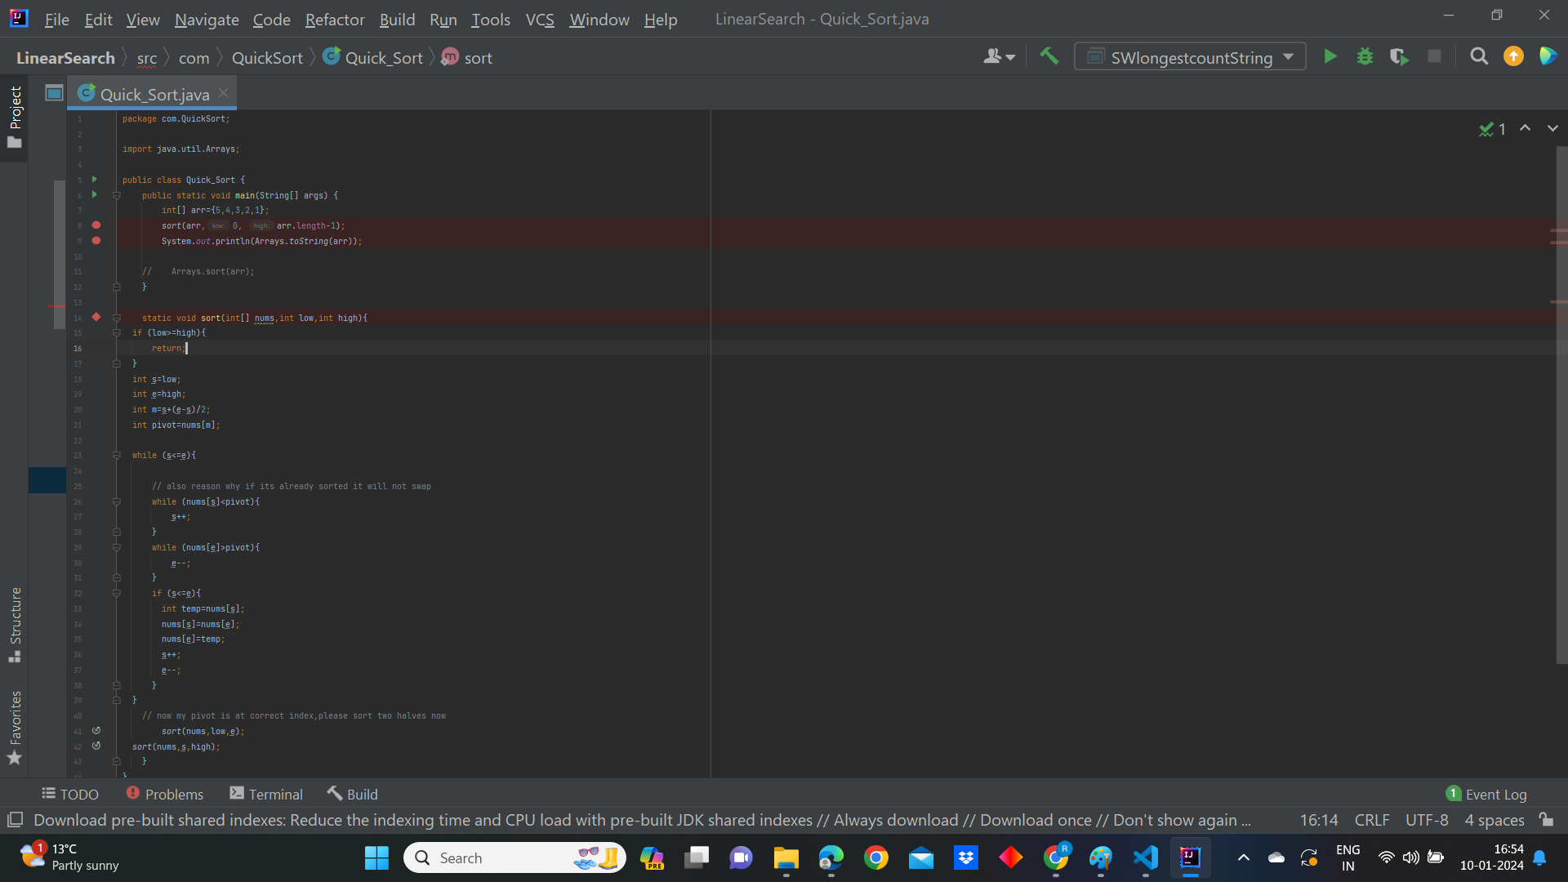The image size is (1568, 882).
Task: Open the Event Log
Action: [x=1496, y=793]
